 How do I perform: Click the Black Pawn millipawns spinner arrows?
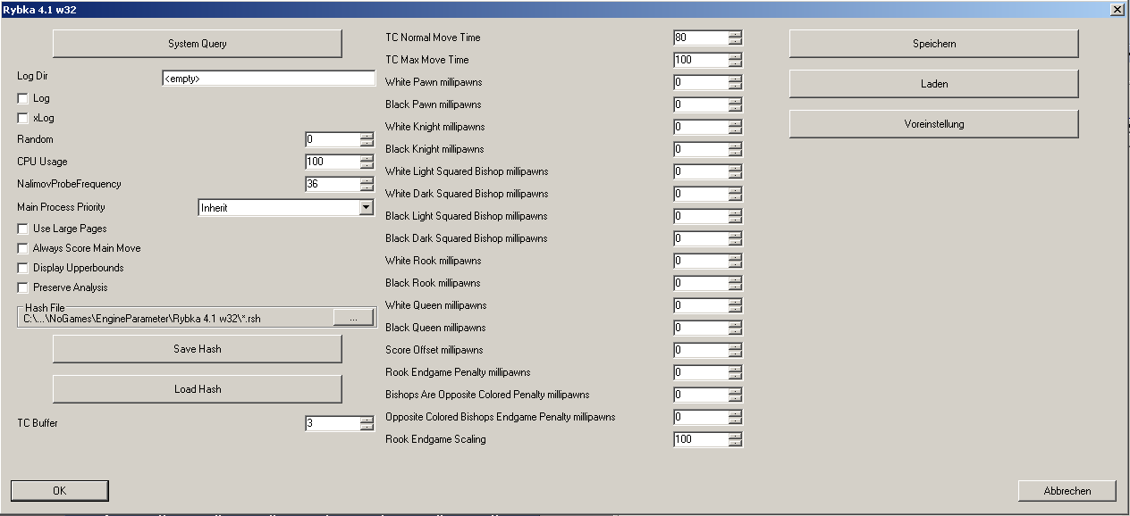pyautogui.click(x=736, y=104)
